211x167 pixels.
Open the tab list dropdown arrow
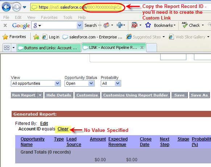tap(13, 47)
